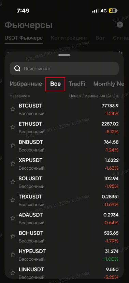
Task: Toggle the star next to ETHUSDT
Action: point(13,127)
